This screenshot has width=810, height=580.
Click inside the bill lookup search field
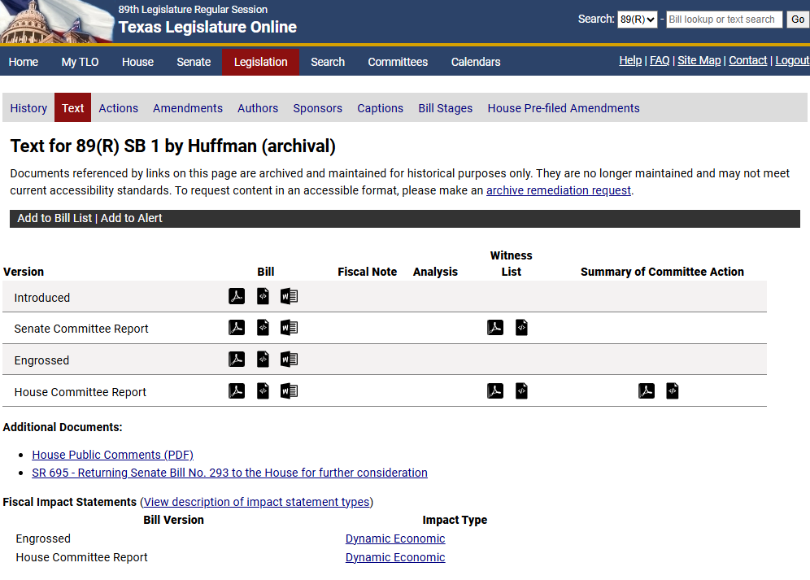[x=724, y=19]
